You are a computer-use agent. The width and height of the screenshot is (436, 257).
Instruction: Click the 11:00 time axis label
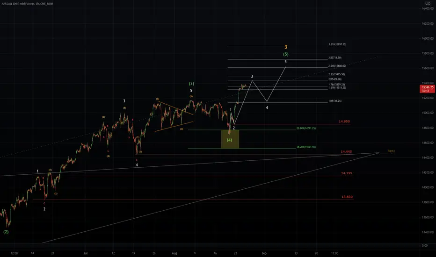click(x=335, y=253)
